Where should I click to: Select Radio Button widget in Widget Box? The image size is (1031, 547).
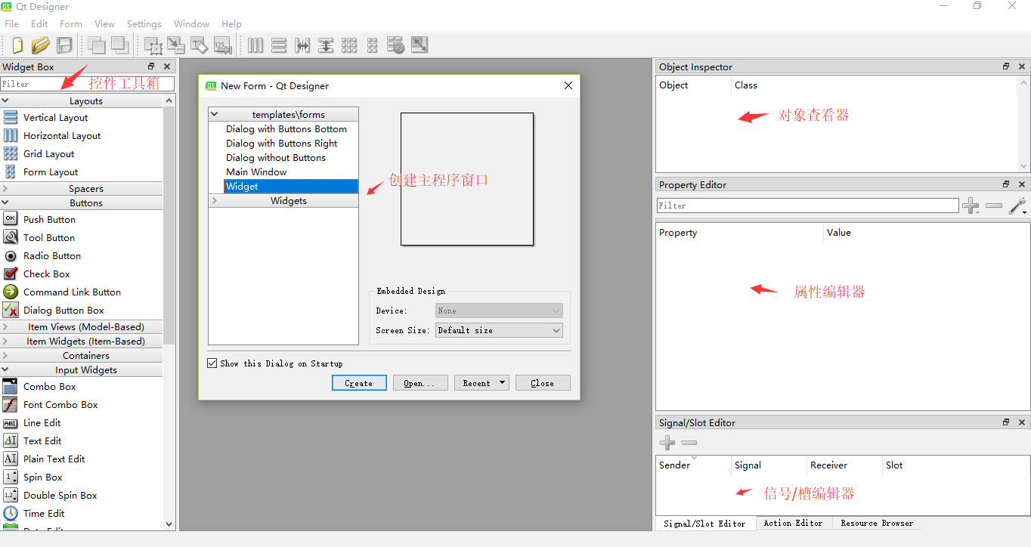pos(52,256)
